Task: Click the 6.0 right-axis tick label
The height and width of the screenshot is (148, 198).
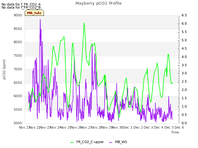Action: [184, 23]
